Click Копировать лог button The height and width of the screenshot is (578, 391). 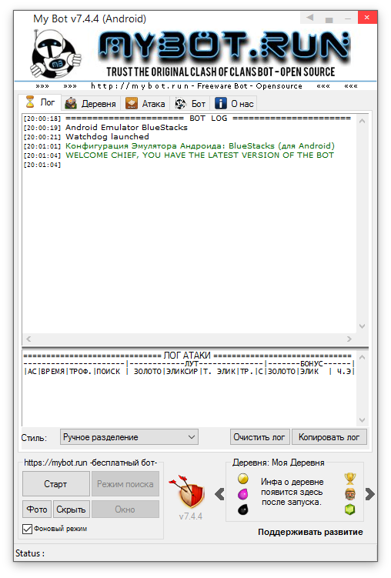click(x=329, y=437)
